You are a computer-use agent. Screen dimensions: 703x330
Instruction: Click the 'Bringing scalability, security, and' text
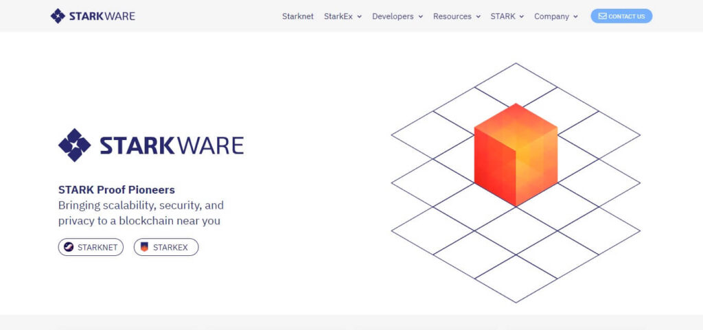pos(141,206)
